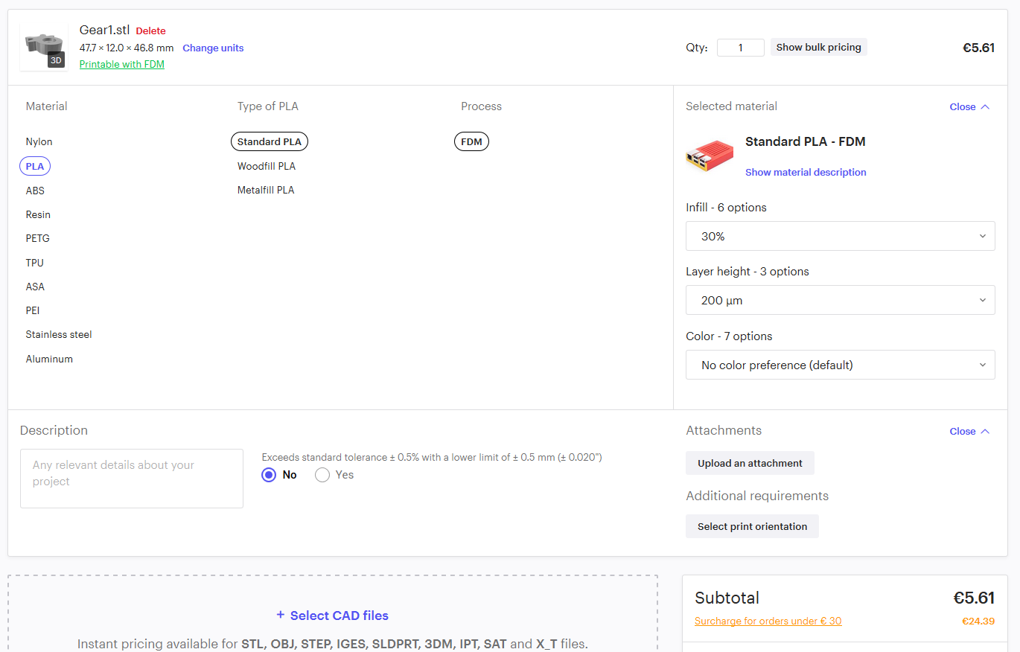Screen dimensions: 1020x652
Task: Show the material description for Standard PLA
Action: [x=805, y=172]
